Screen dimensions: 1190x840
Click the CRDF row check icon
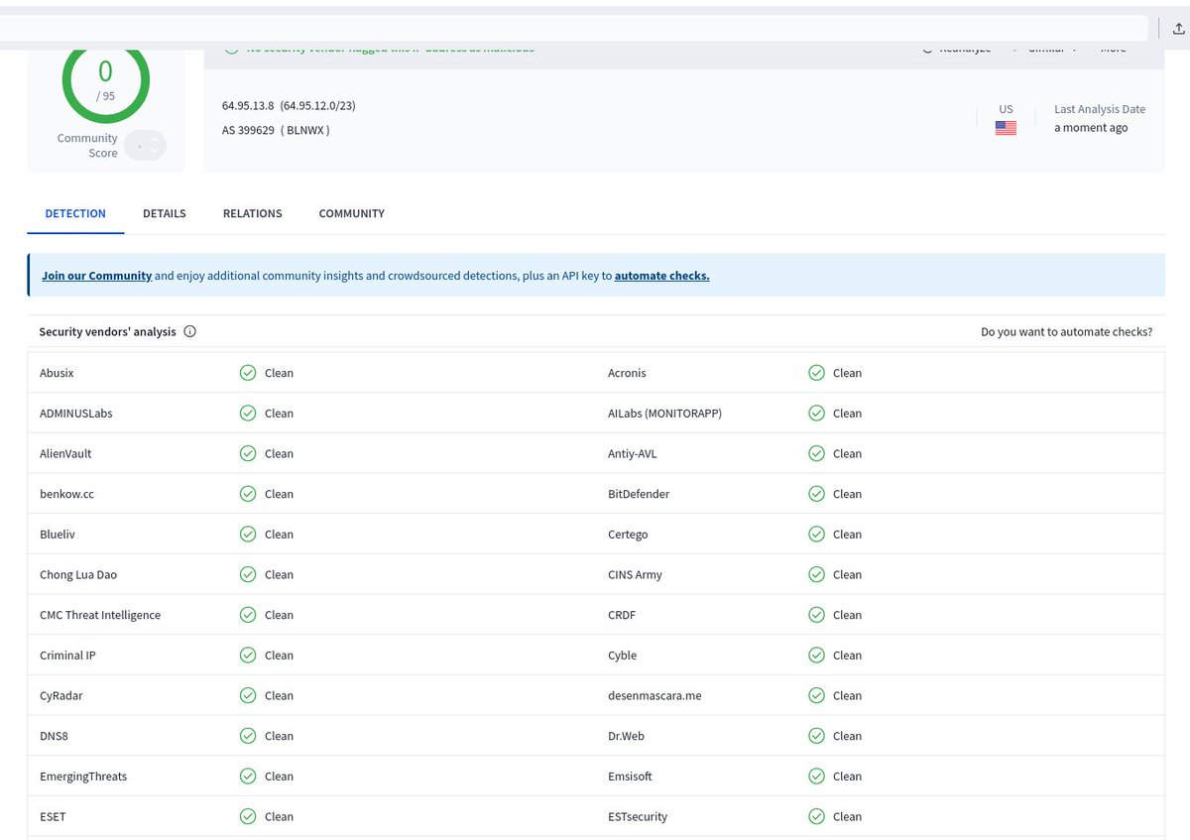tap(816, 615)
